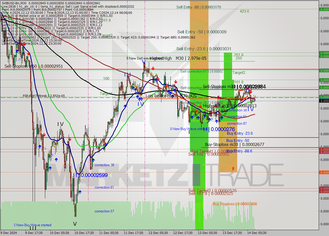Click the 'FSB-HighToBreak | 2.852e-05' label
The height and width of the screenshot is (236, 329).
coord(44,96)
